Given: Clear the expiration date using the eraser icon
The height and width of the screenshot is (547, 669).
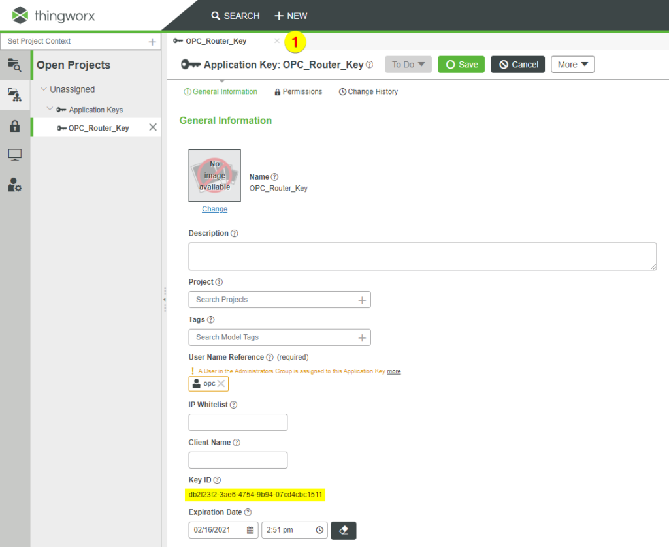Looking at the screenshot, I should tap(344, 530).
